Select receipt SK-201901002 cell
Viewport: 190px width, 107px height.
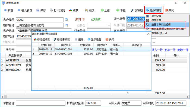coord(66,54)
